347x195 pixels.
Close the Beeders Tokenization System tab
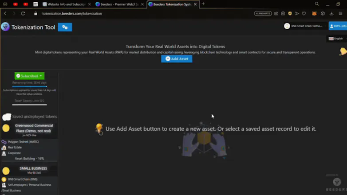[x=195, y=4]
